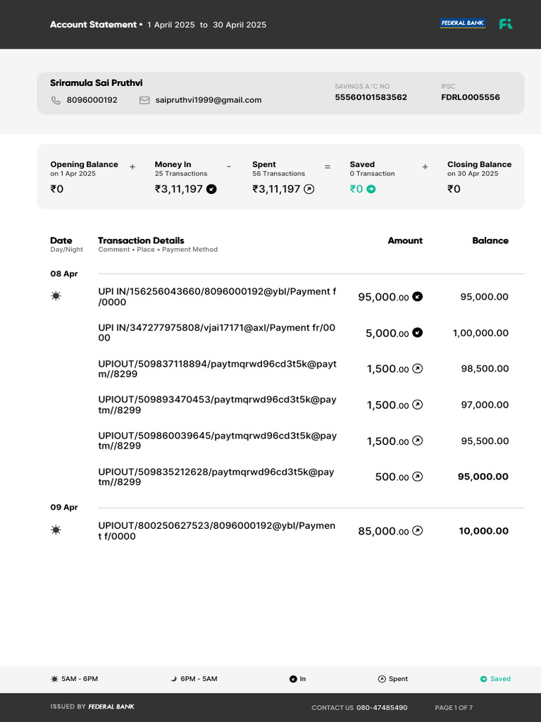Image resolution: width=541 pixels, height=722 pixels.
Task: Click the UPIOUT/509860039645 transaction details
Action: (217, 441)
